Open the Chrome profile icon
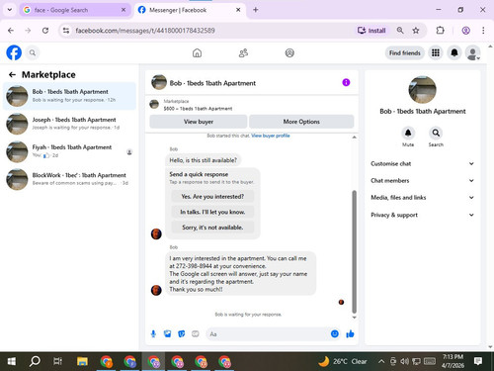The height and width of the screenshot is (371, 494). tap(465, 31)
